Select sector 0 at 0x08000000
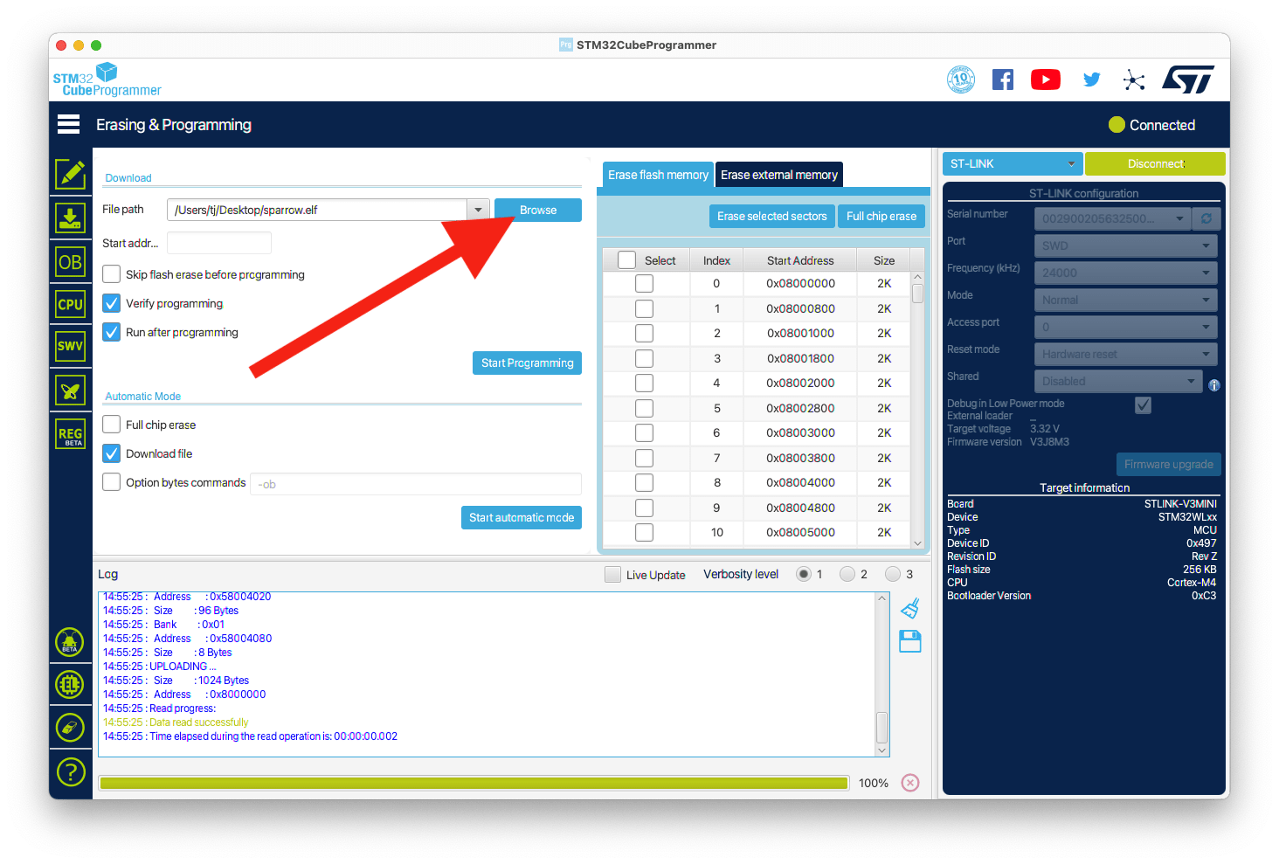This screenshot has width=1279, height=864. (644, 283)
